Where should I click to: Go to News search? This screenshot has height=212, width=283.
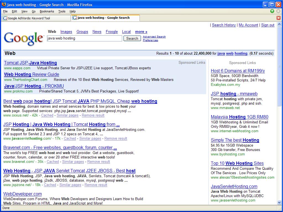97,32
